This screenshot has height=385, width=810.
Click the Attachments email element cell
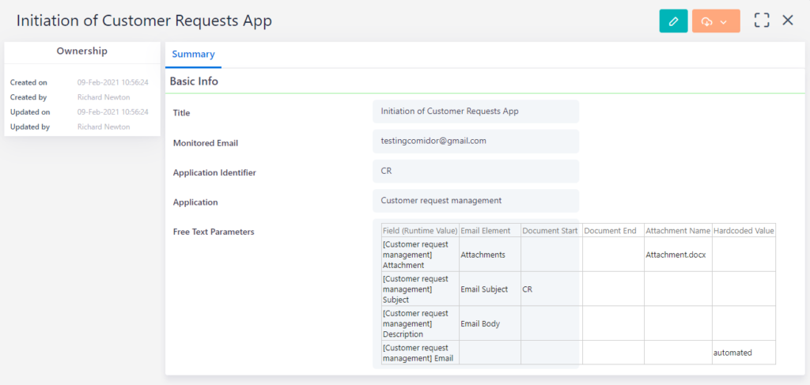(x=490, y=255)
